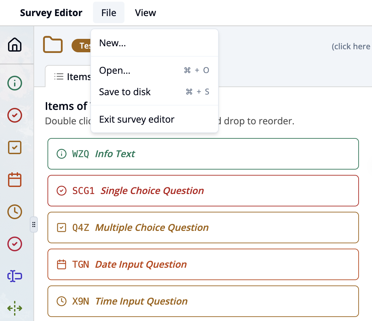
Task: Open the View menu
Action: 146,13
